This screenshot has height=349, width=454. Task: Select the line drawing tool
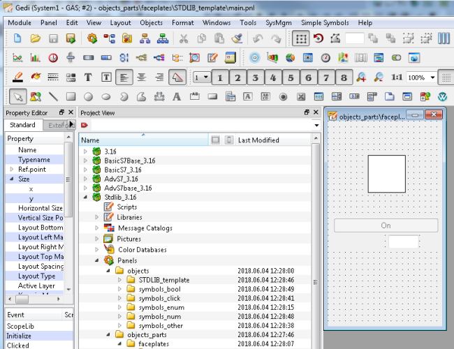(x=53, y=96)
